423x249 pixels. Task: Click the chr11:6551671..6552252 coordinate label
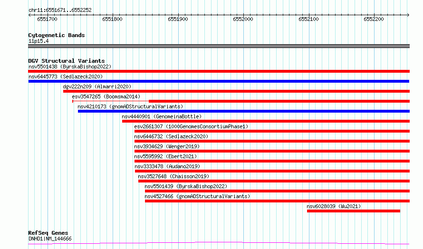click(60, 10)
